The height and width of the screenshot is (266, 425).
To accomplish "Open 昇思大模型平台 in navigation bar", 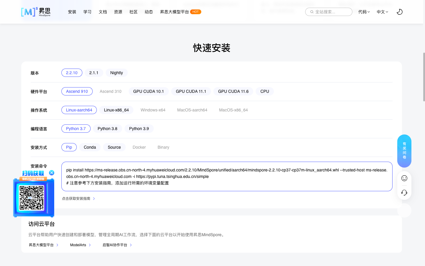I will (174, 12).
